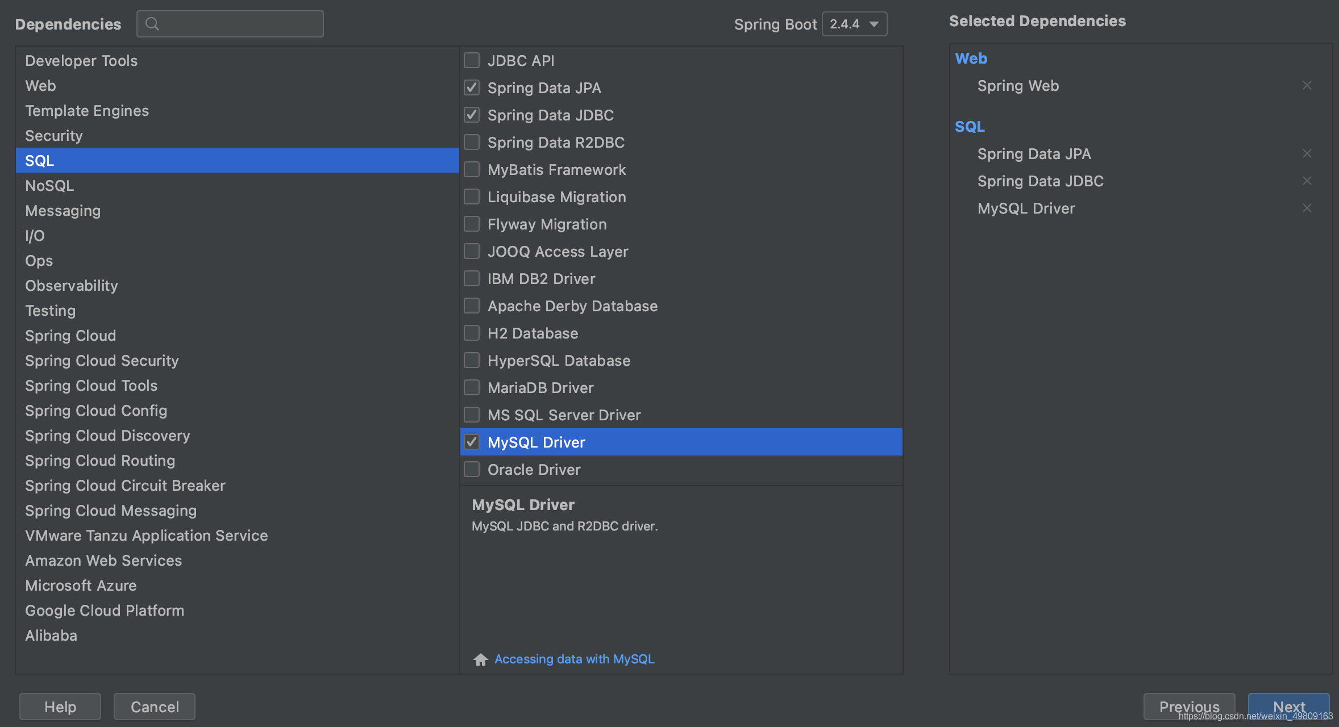Focus the dependencies search field
The image size is (1339, 727).
click(230, 24)
